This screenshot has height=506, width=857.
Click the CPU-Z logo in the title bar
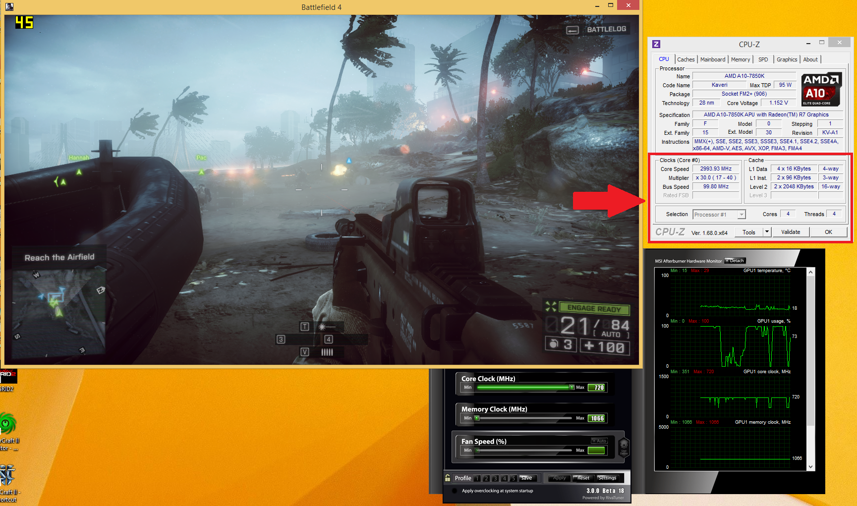(656, 44)
